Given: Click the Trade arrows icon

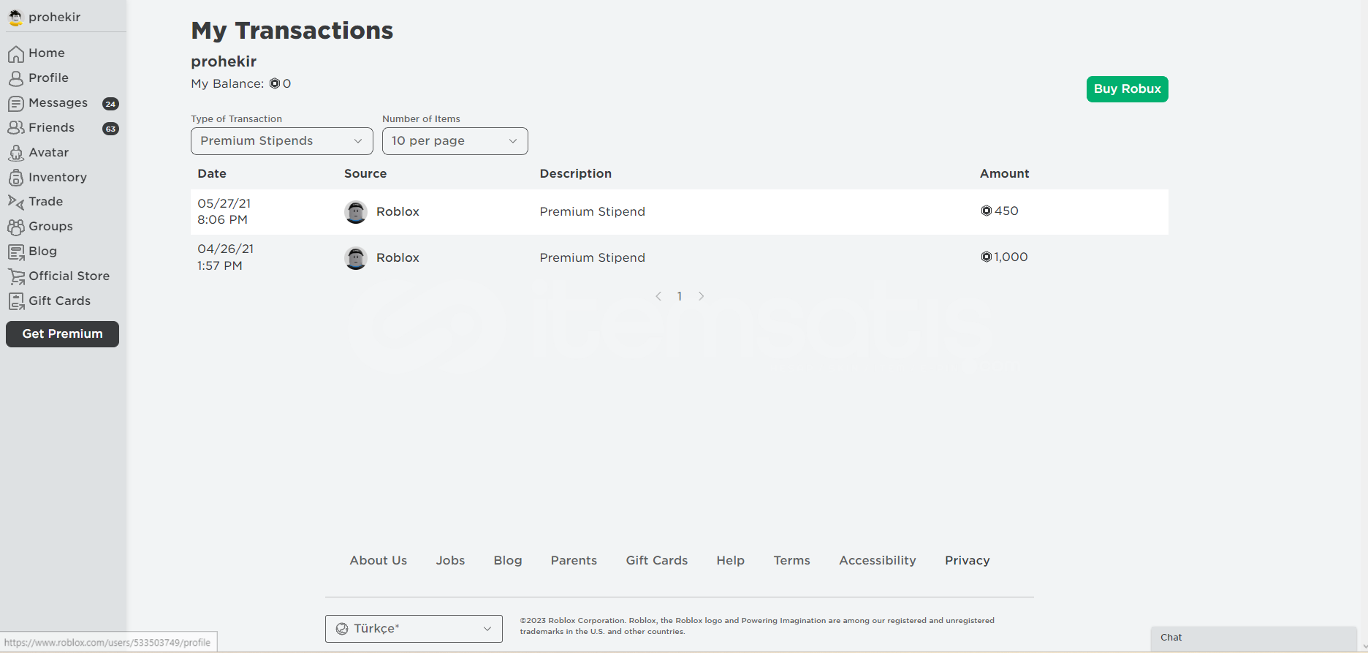Looking at the screenshot, I should click(16, 202).
